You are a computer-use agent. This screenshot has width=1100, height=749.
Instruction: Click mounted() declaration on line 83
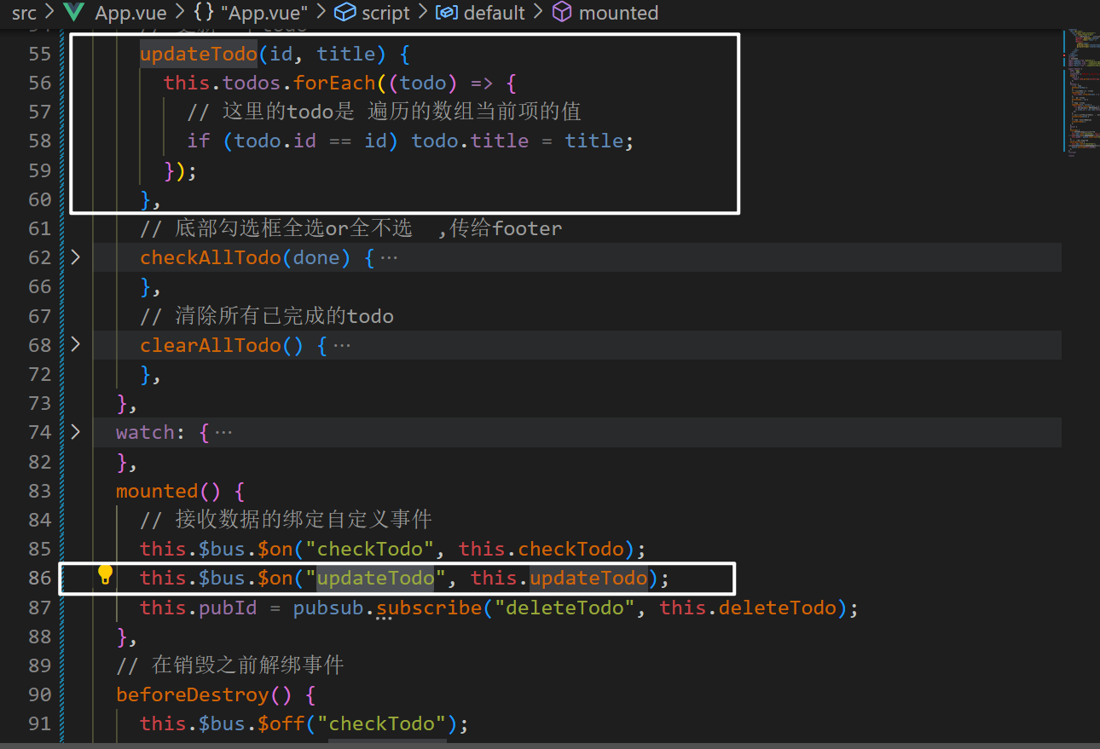pos(169,491)
